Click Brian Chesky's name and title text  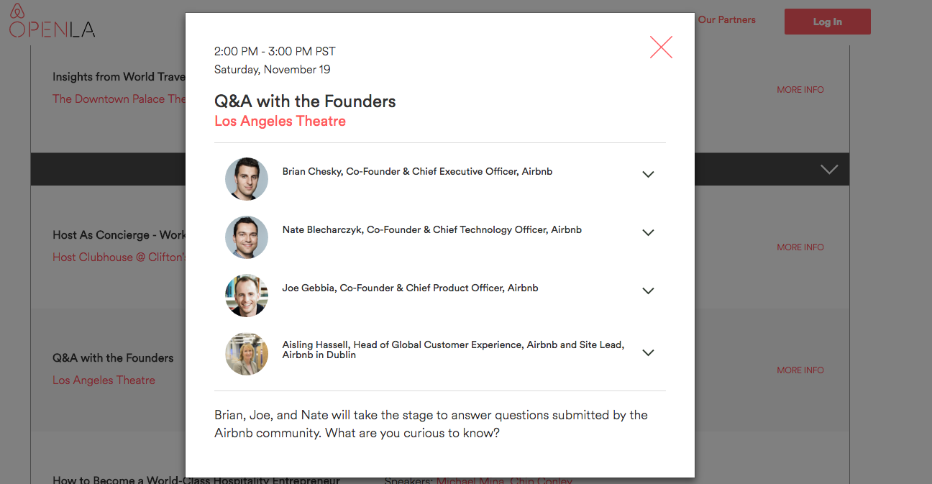pyautogui.click(x=417, y=172)
